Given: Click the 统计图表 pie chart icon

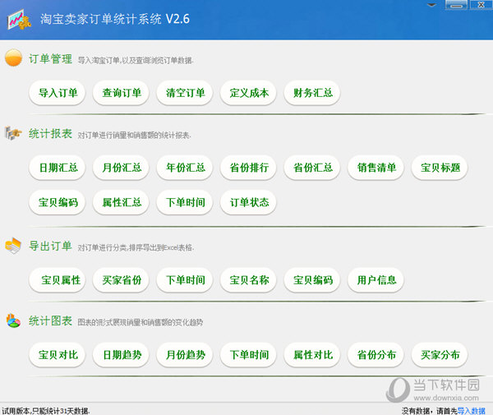Looking at the screenshot, I should point(13,320).
